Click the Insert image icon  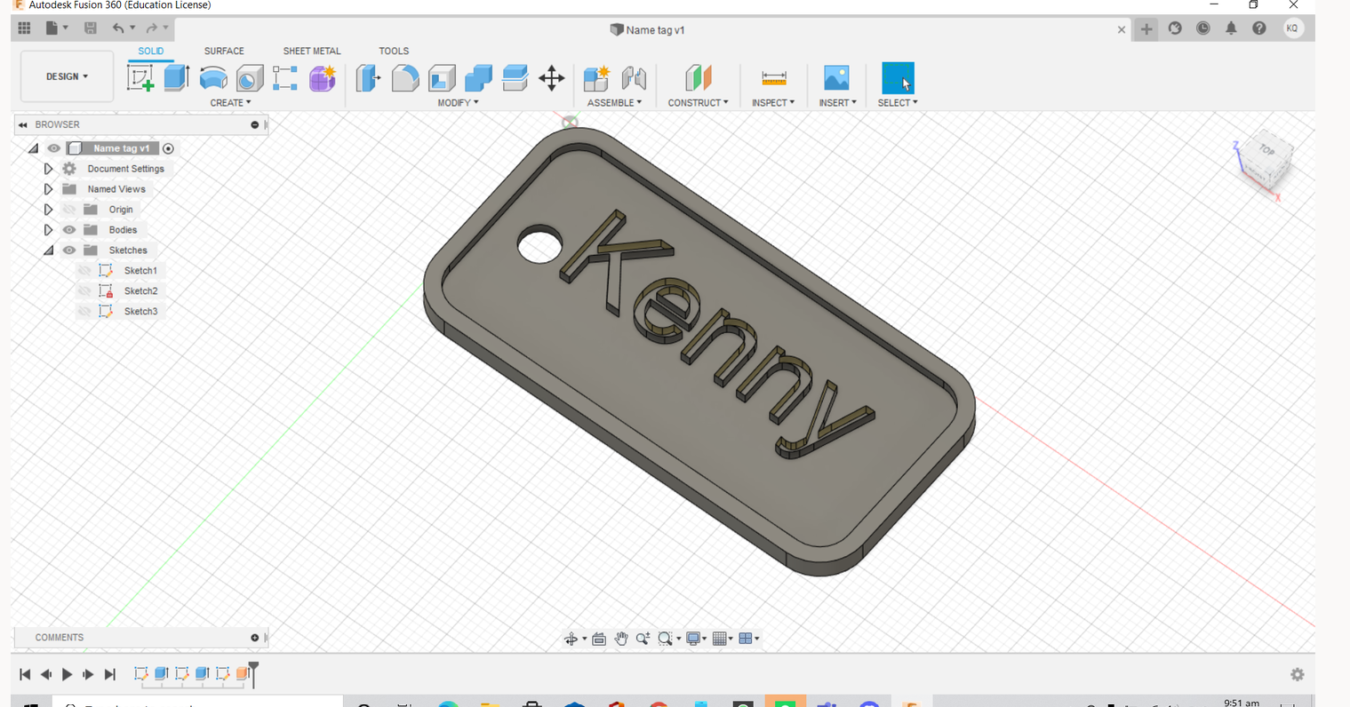click(836, 78)
